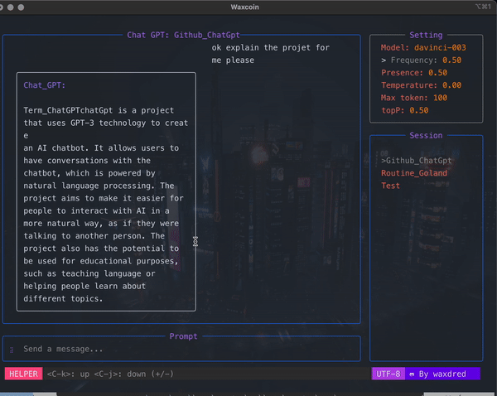Click the HELPER badge in status bar
This screenshot has width=497, height=396.
click(23, 374)
